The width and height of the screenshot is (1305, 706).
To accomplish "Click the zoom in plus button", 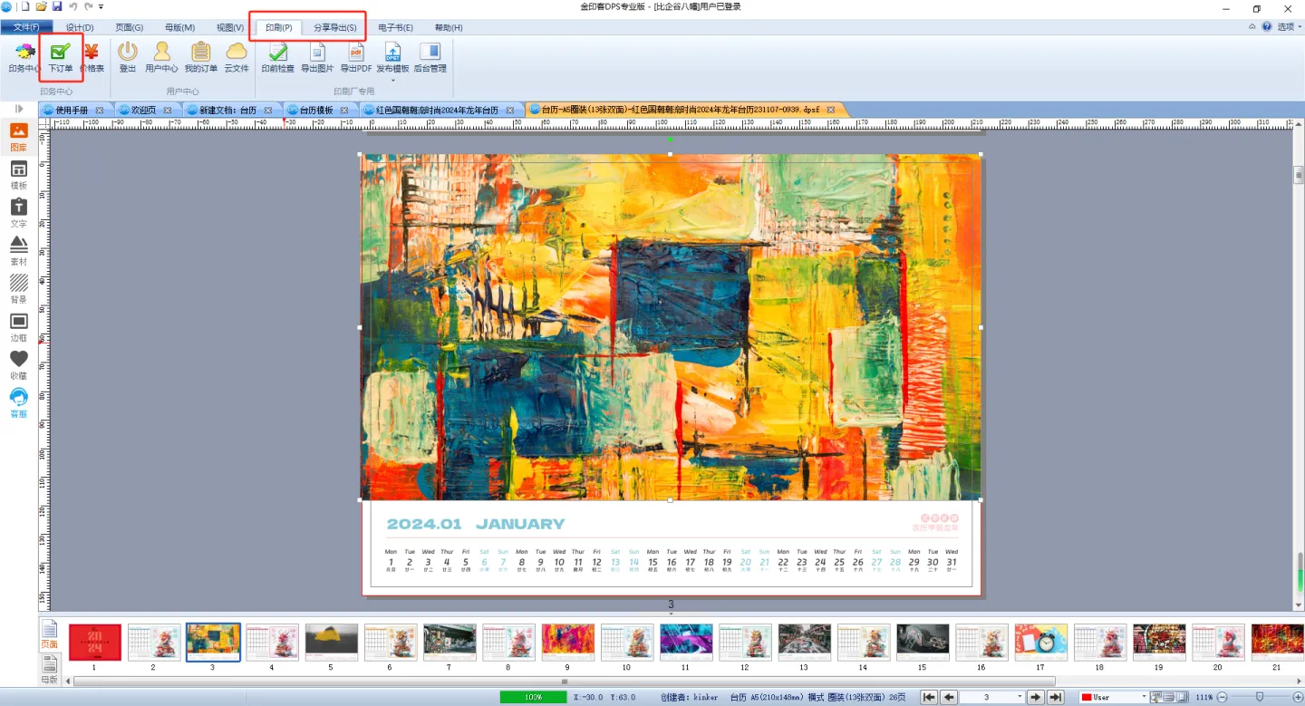I will click(x=1298, y=697).
